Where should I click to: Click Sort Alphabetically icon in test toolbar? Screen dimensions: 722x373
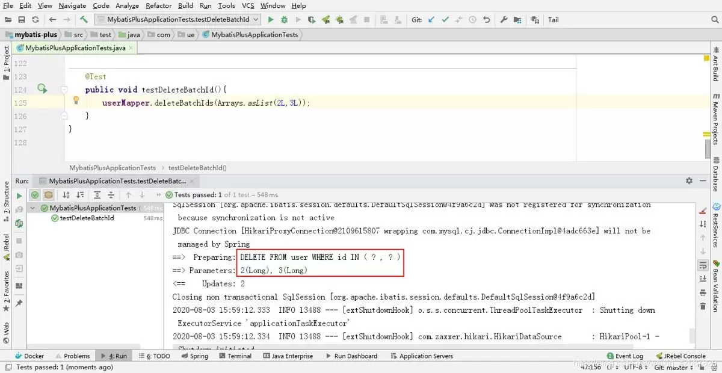pos(66,195)
